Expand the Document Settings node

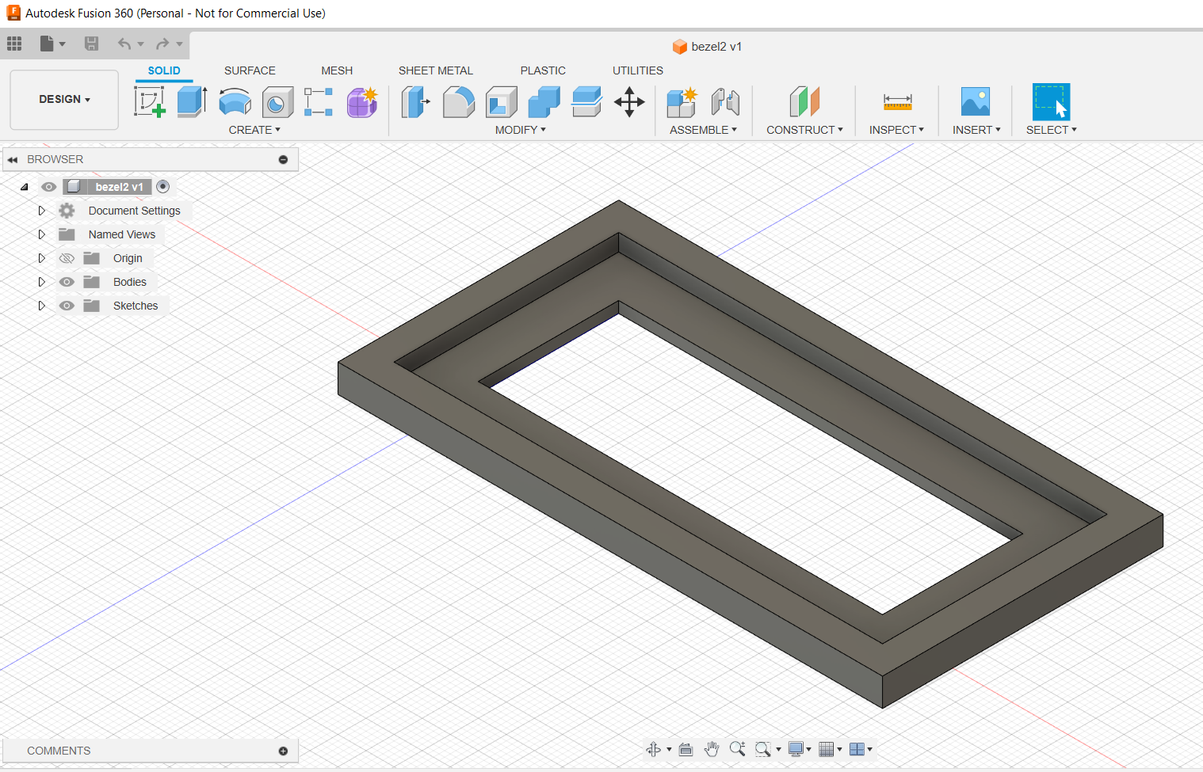click(42, 211)
